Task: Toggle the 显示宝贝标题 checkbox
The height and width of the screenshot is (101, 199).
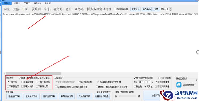Action: pos(79,82)
